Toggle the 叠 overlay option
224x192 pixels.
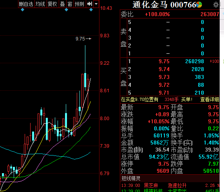pyautogui.click(x=62, y=4)
